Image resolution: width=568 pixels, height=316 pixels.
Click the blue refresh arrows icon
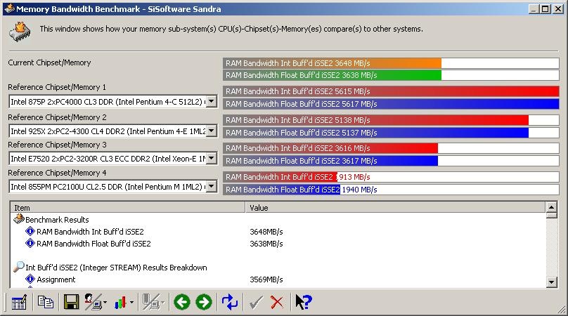click(x=230, y=302)
